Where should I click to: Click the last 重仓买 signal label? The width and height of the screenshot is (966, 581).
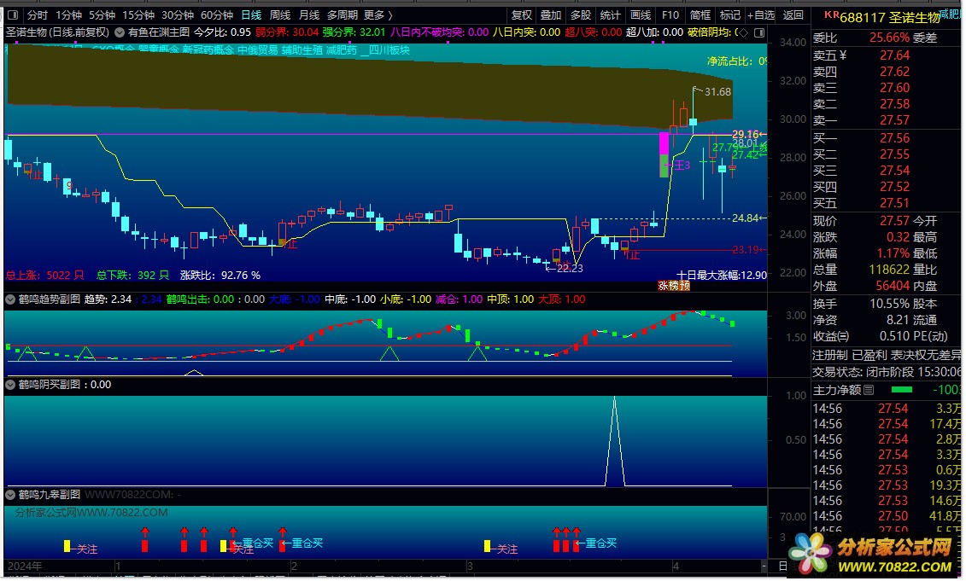[601, 543]
